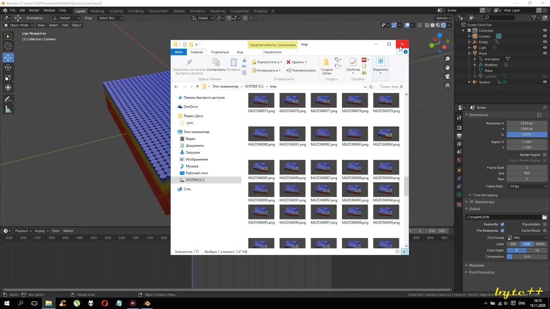Open the Blender icon in the taskbar

tap(147, 303)
